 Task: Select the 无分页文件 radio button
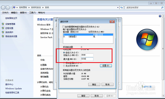tap(64, 66)
